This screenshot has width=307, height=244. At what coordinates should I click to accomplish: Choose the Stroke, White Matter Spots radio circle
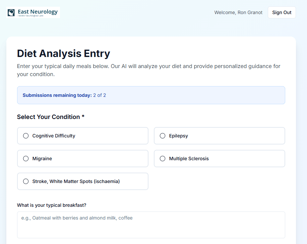(x=26, y=181)
